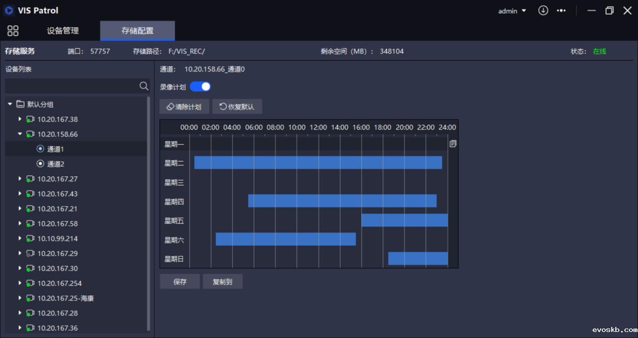The height and width of the screenshot is (338, 638).
Task: Click the 10.20.167.38 device camera icon
Action: [30, 120]
